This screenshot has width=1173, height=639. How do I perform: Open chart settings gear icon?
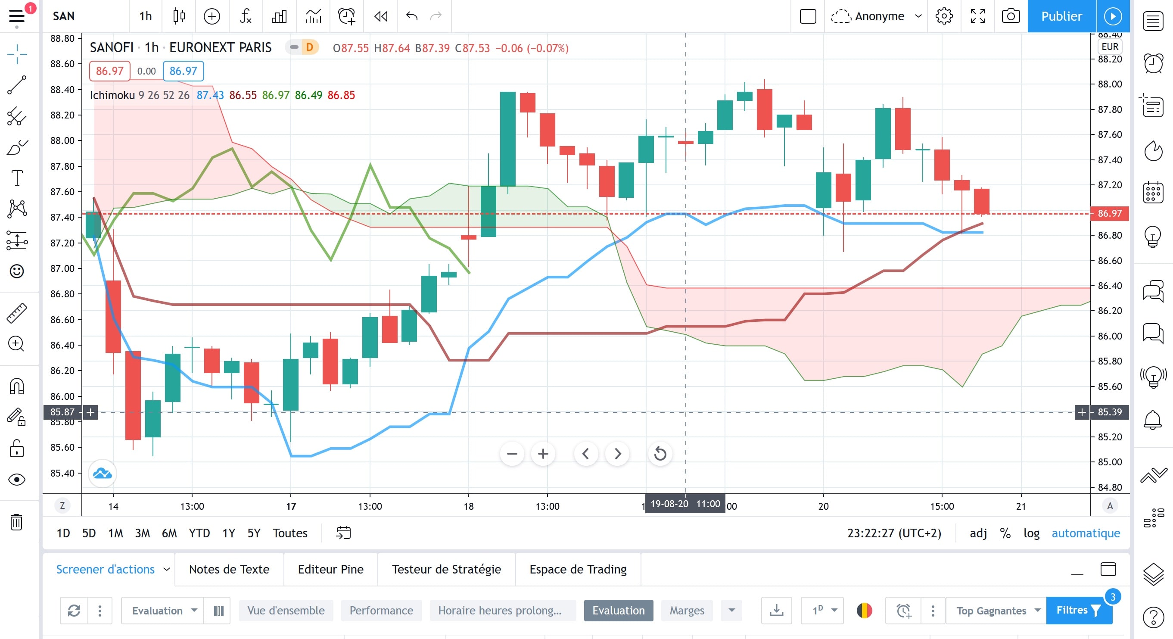pos(944,16)
